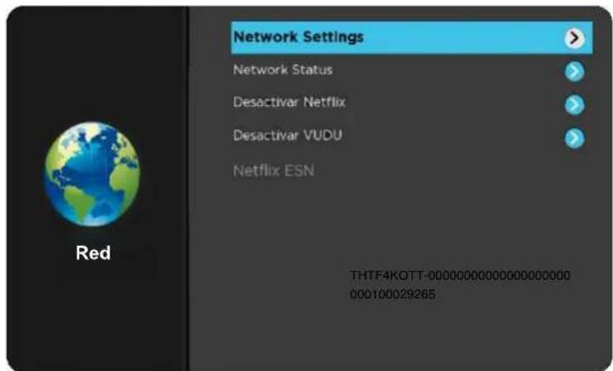This screenshot has width=613, height=371.
Task: Click the words Desactivar VUDU
Action: pyautogui.click(x=286, y=137)
